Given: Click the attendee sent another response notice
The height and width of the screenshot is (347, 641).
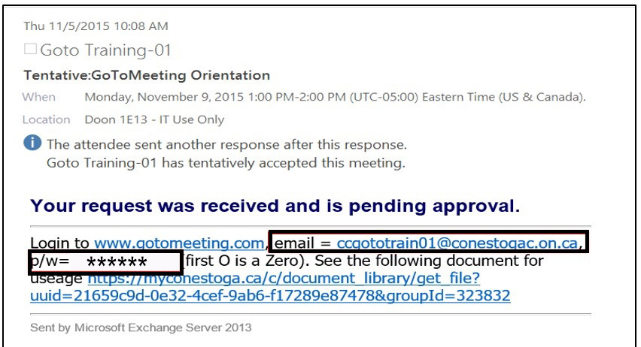Looking at the screenshot, I should point(227,144).
